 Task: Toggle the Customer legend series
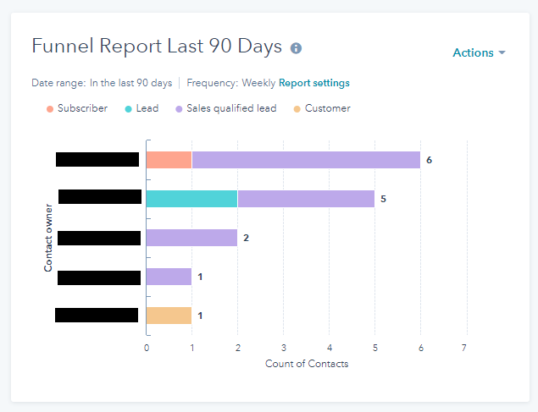click(x=327, y=108)
